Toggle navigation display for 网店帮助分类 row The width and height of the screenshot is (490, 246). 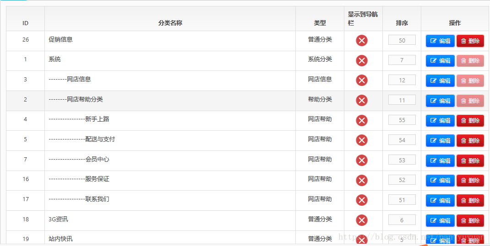pyautogui.click(x=362, y=101)
